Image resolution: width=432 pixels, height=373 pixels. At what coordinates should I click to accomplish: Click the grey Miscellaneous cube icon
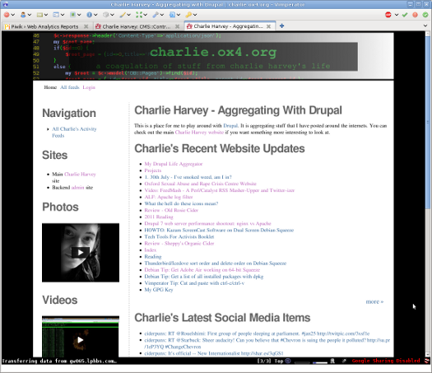pyautogui.click(x=106, y=15)
